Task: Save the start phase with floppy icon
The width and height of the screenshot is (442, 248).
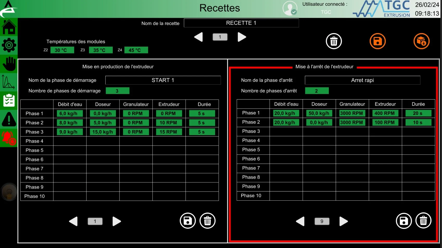Action: (x=188, y=221)
